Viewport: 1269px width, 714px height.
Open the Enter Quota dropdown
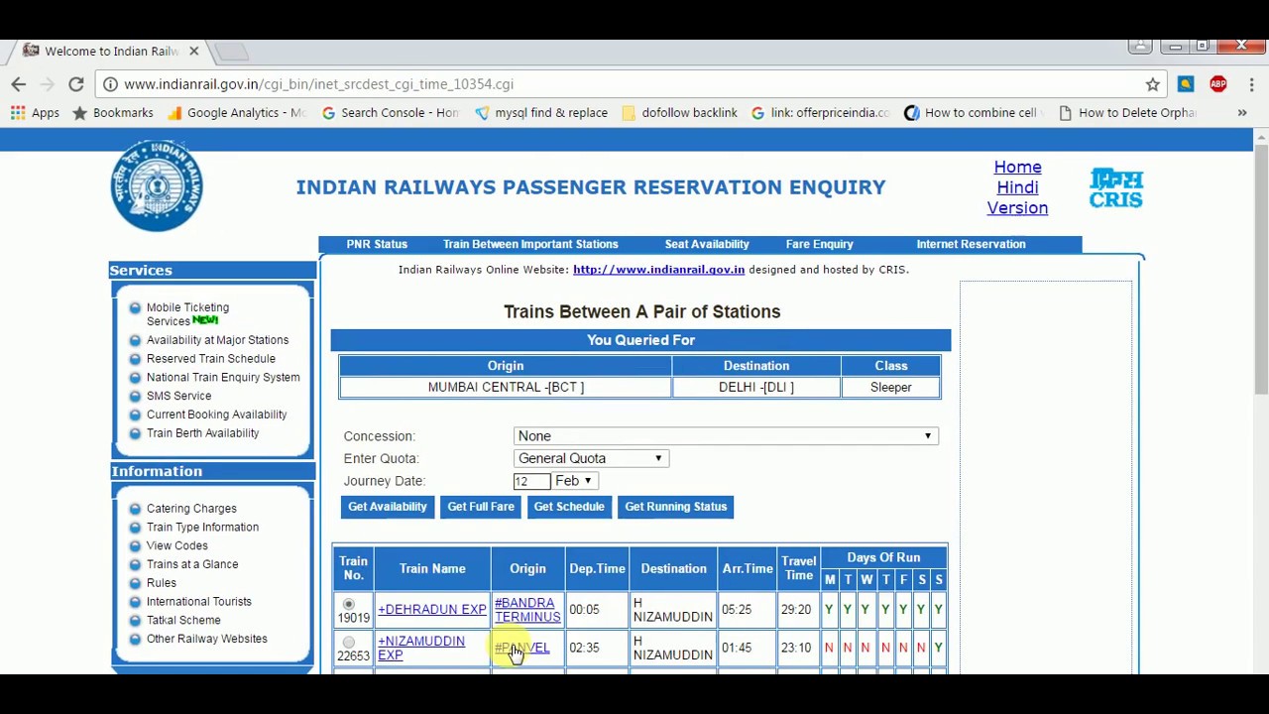pyautogui.click(x=591, y=458)
